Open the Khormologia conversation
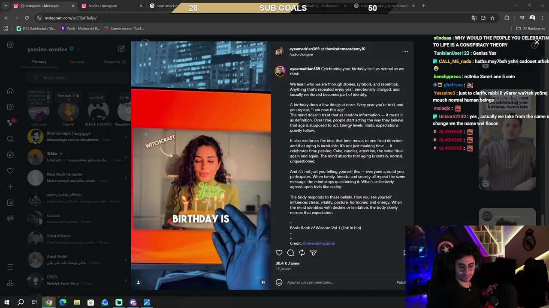Viewport: 549px width, 308px height. (x=75, y=136)
